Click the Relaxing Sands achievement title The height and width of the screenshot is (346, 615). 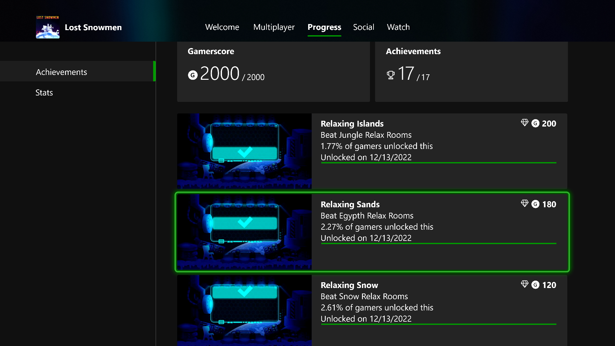tap(350, 204)
